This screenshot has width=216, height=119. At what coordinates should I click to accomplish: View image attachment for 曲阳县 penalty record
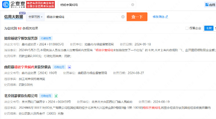(69, 67)
